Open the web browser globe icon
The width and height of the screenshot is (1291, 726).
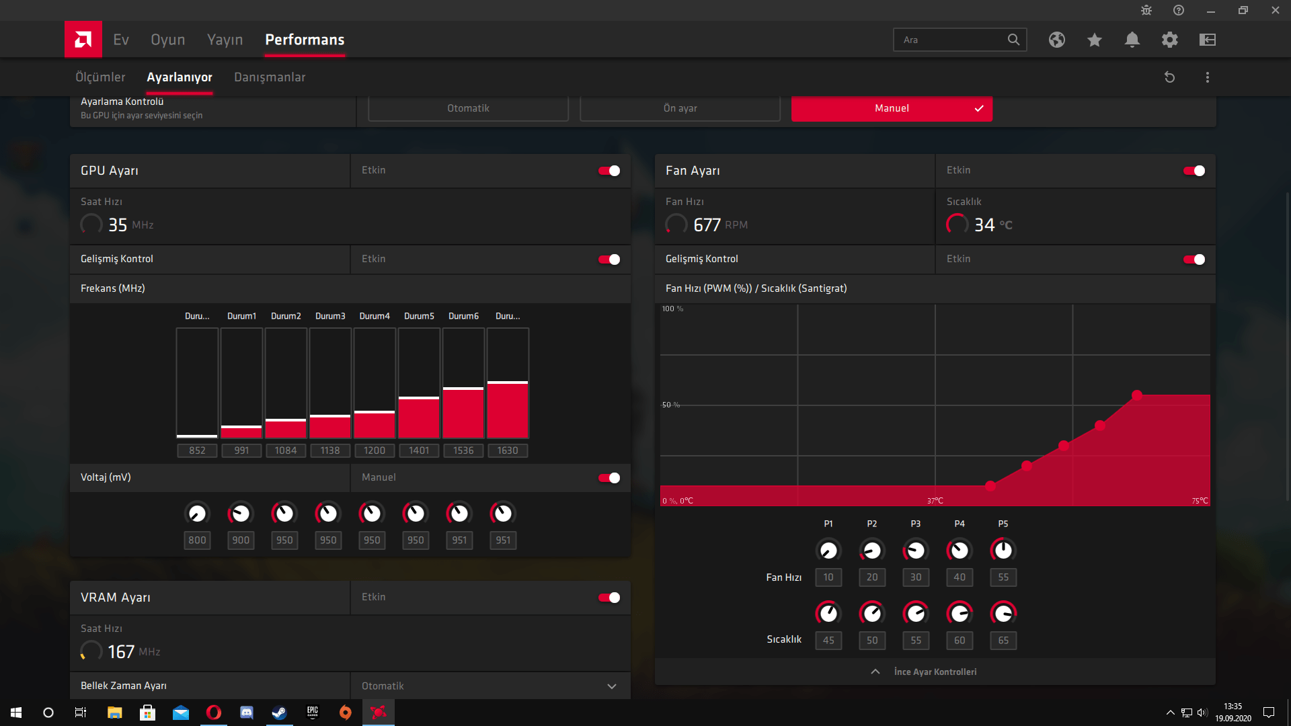(1057, 40)
